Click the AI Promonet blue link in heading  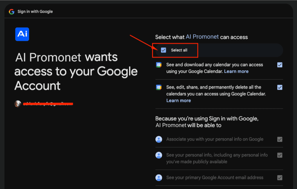pyautogui.click(x=202, y=37)
